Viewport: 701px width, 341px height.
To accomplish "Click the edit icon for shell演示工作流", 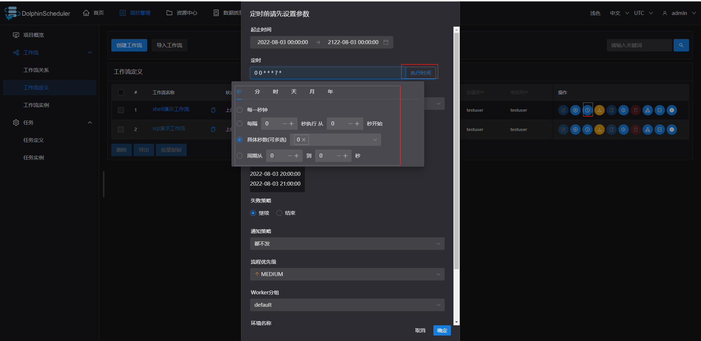I will [563, 110].
